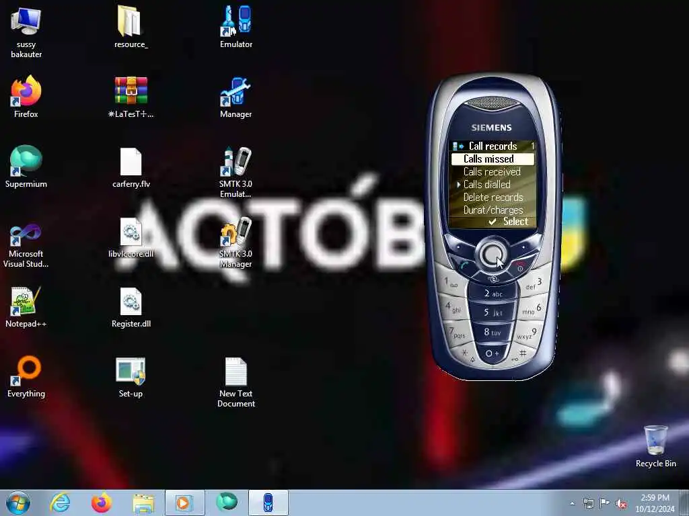The width and height of the screenshot is (689, 516).
Task: Launch Internet Explorer from the taskbar
Action: 60,503
